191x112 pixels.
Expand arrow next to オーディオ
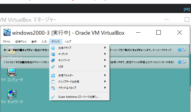[x=105, y=54]
